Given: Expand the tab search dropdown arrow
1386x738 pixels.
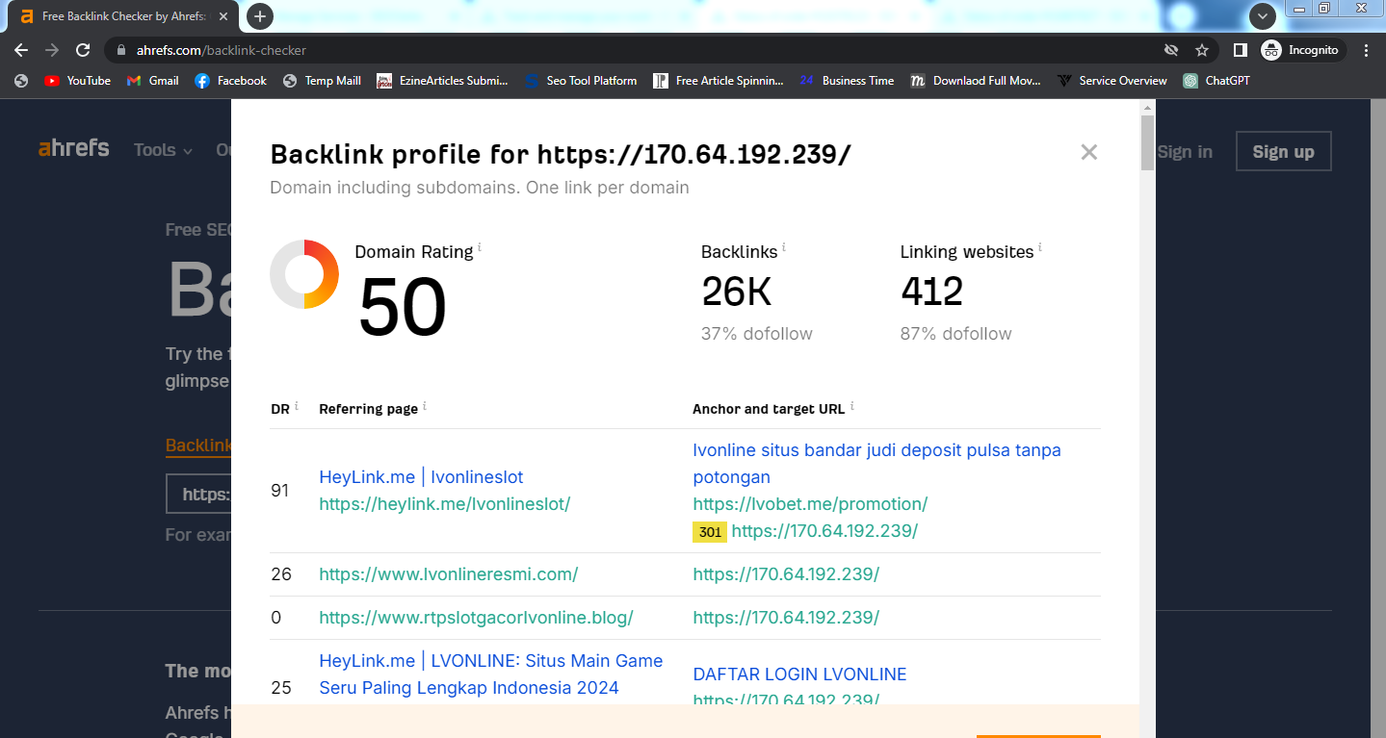Looking at the screenshot, I should (x=1262, y=16).
